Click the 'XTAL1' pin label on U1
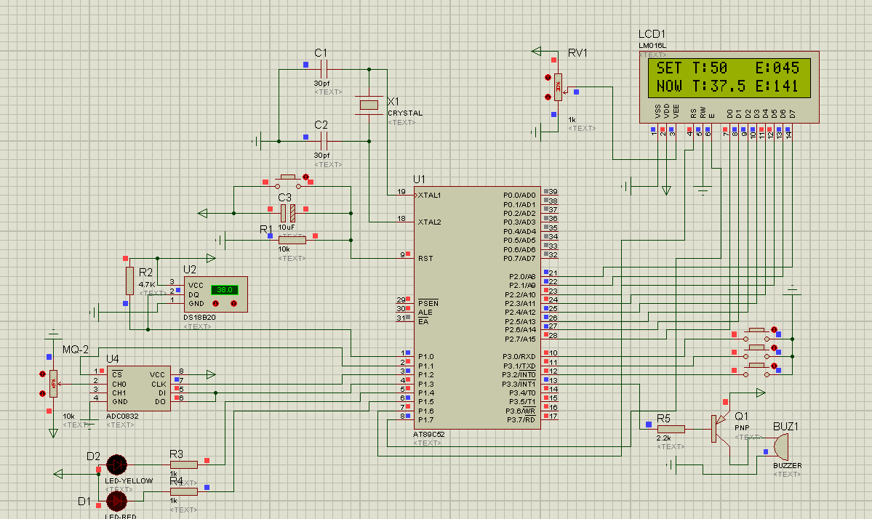872x519 pixels. tap(429, 195)
